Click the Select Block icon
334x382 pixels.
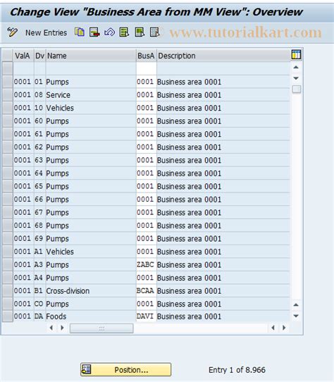coord(140,32)
